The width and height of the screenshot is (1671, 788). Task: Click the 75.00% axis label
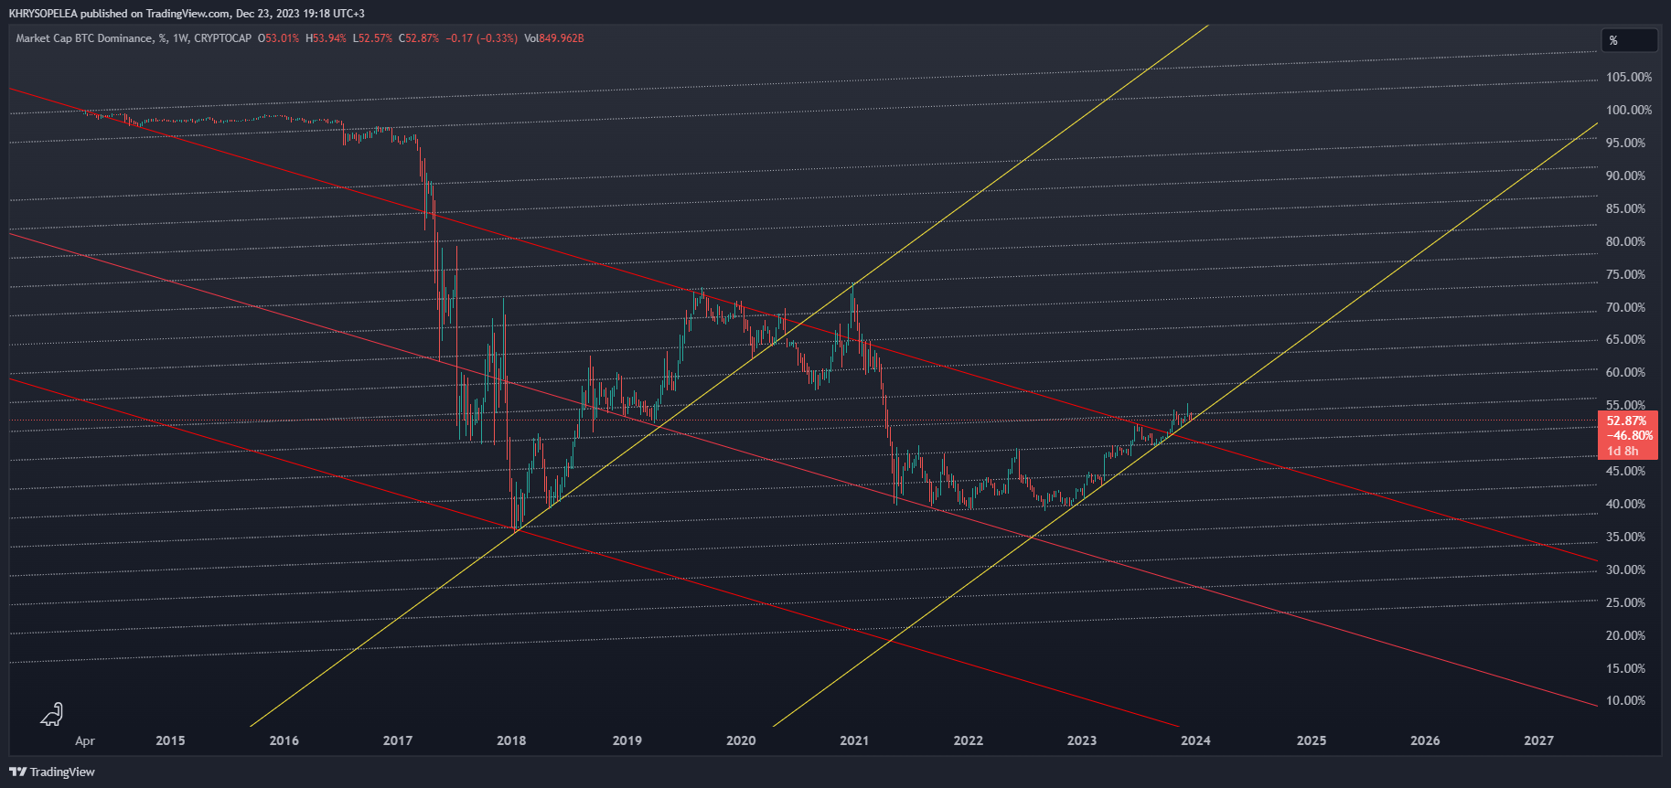[1625, 274]
